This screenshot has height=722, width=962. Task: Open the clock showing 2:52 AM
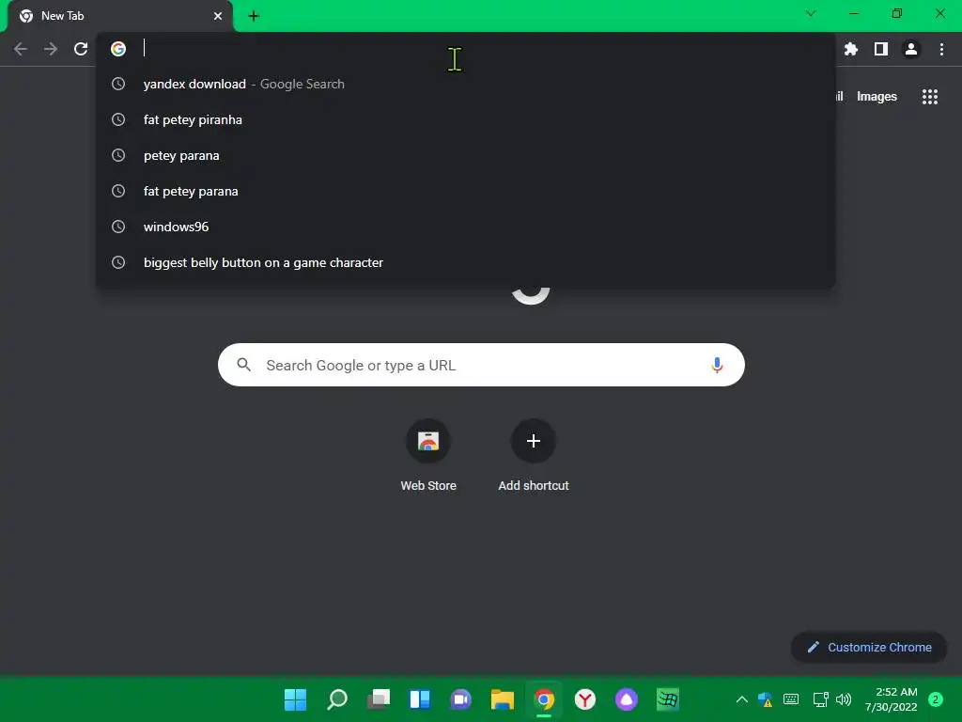[892, 699]
